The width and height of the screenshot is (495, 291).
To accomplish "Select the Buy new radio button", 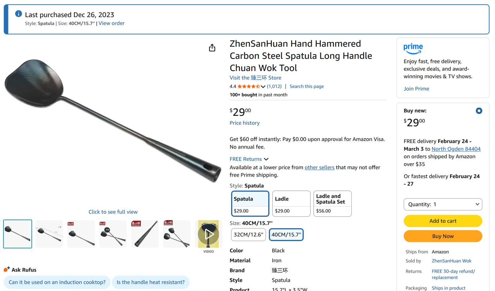I will 479,111.
